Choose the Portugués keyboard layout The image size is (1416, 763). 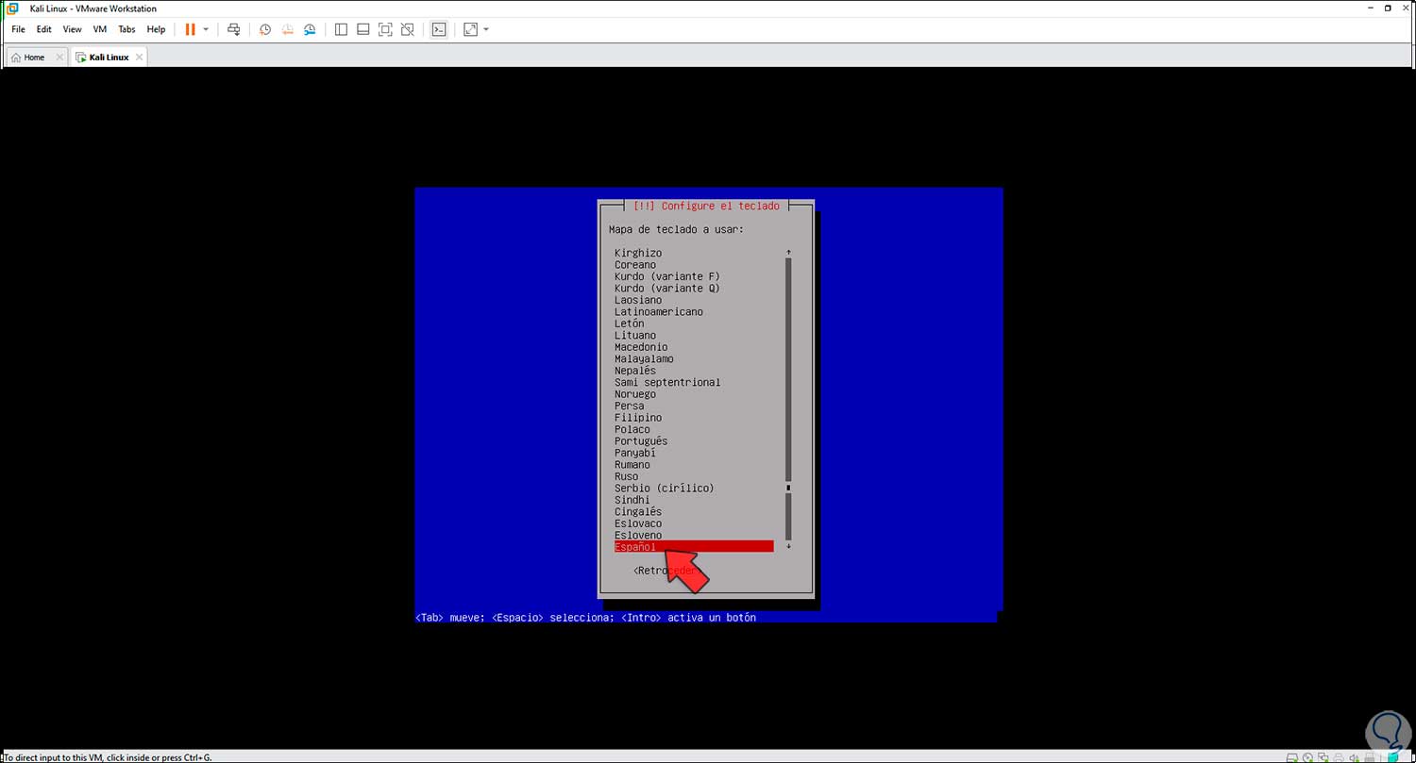(641, 441)
